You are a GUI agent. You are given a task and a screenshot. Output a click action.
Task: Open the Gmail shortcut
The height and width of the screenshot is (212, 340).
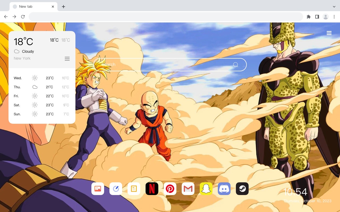188,189
